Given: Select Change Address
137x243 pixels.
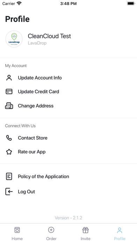Looking at the screenshot, I should 68,106.
